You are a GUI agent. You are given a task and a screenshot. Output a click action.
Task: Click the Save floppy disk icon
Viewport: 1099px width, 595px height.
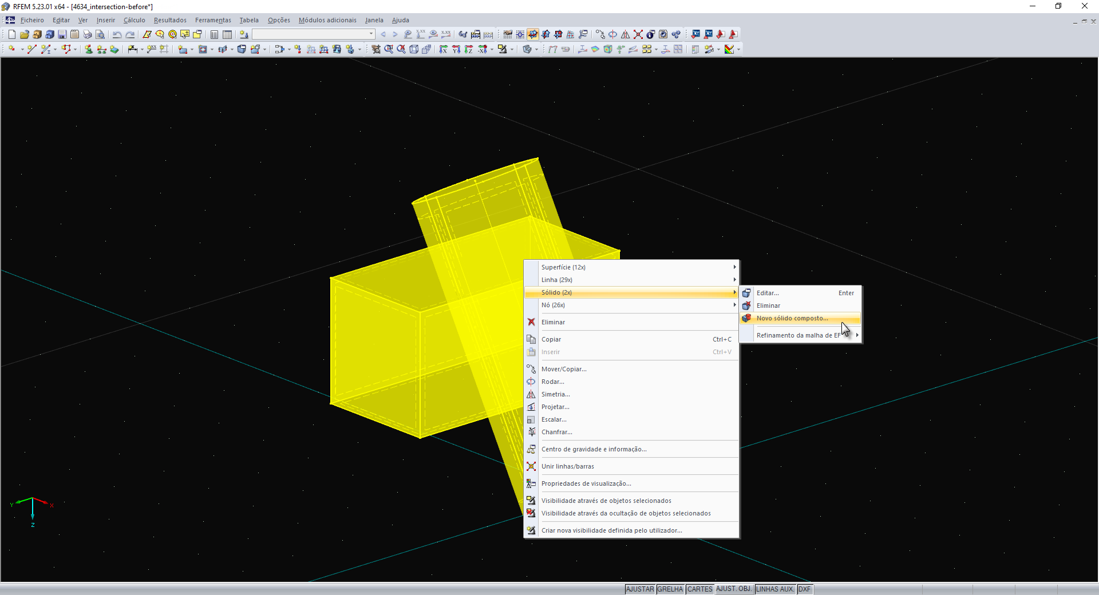pos(62,34)
